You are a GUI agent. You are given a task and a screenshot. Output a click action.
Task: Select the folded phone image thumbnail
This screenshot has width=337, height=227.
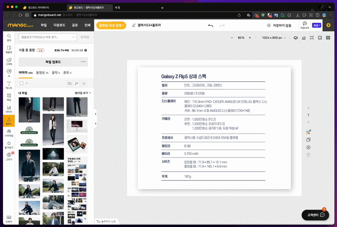pyautogui.click(x=77, y=144)
